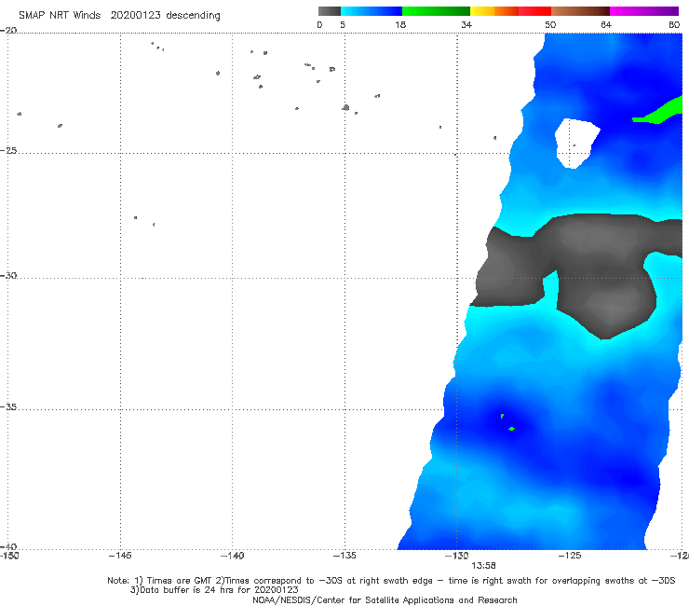689x606 pixels.
Task: Select the latitude label '-35' on left axis
Action: click(x=8, y=407)
